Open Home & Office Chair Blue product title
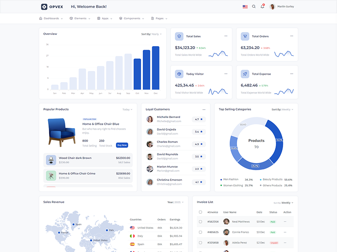The height and width of the screenshot is (252, 337). pyautogui.click(x=101, y=124)
